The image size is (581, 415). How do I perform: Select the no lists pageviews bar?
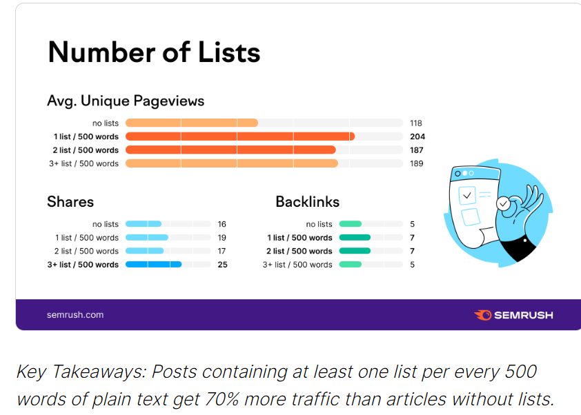(x=192, y=123)
